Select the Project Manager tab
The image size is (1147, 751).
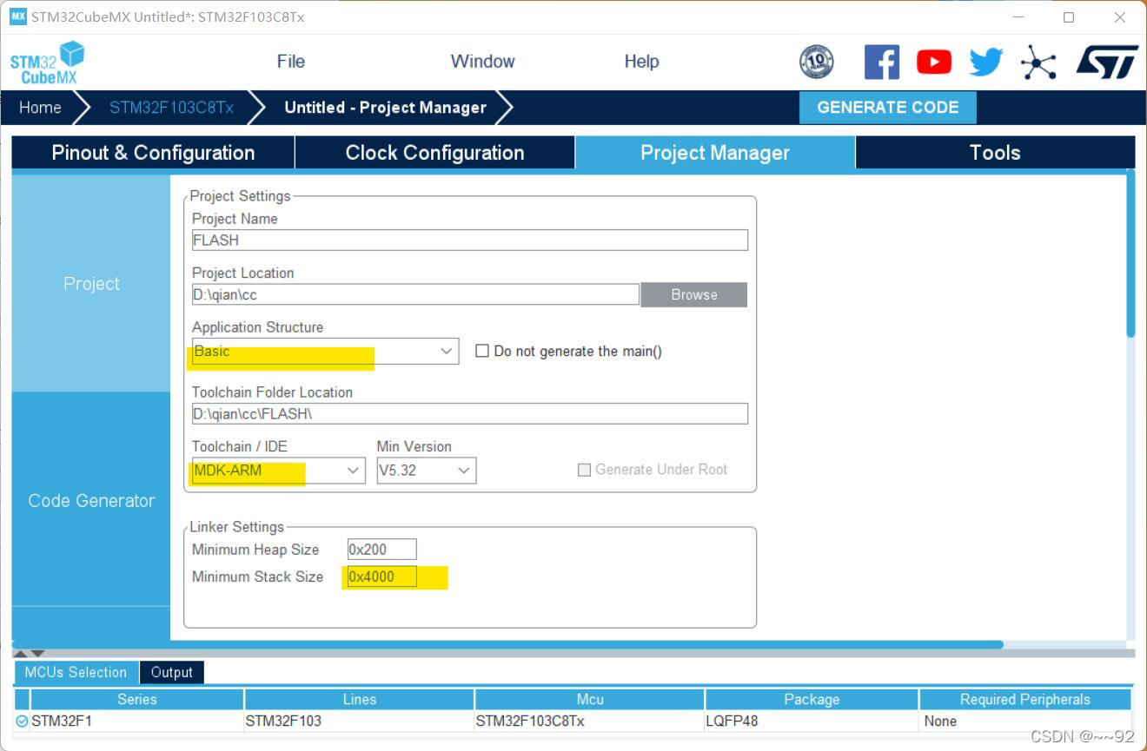pyautogui.click(x=715, y=153)
